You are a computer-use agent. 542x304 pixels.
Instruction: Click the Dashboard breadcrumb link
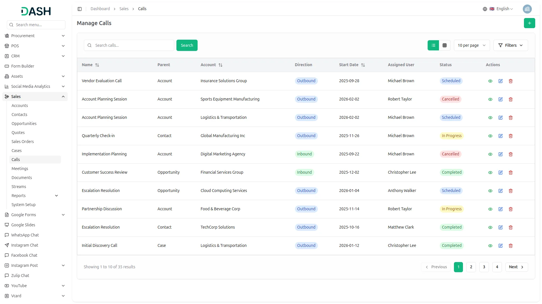tap(100, 9)
